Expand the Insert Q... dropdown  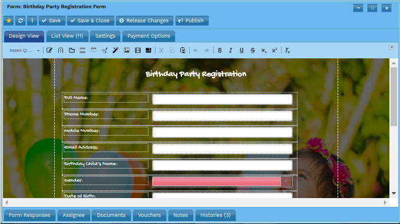pyautogui.click(x=24, y=51)
